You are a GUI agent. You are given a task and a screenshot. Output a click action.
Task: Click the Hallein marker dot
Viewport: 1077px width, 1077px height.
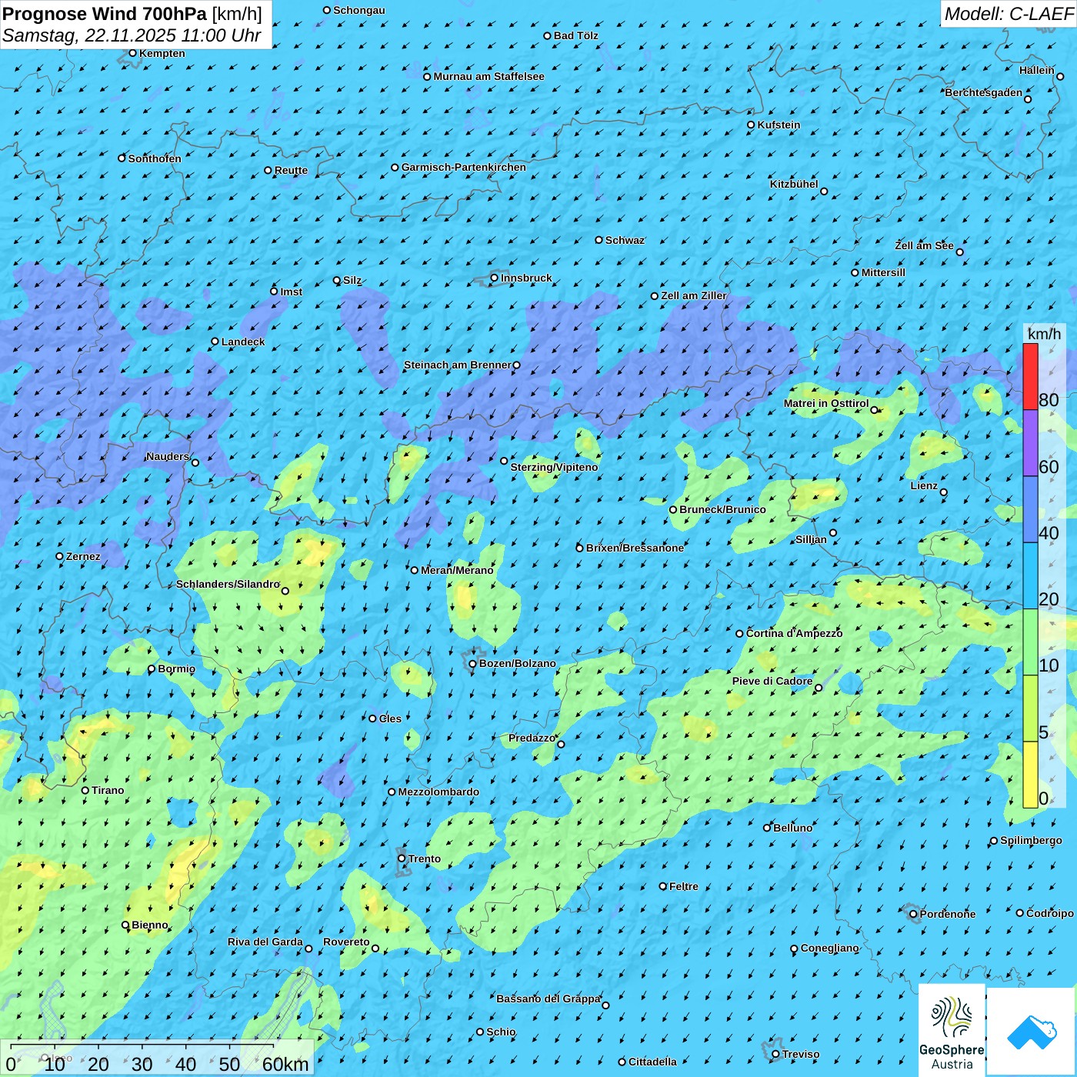[x=1060, y=76]
